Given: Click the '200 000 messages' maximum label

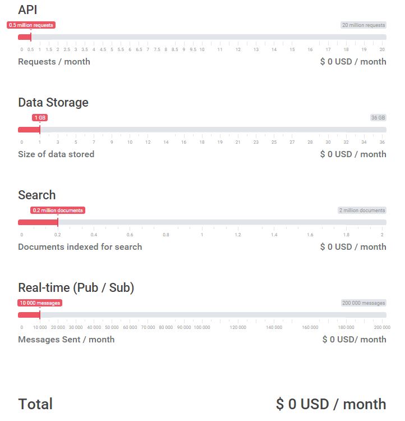Looking at the screenshot, I should tap(363, 303).
